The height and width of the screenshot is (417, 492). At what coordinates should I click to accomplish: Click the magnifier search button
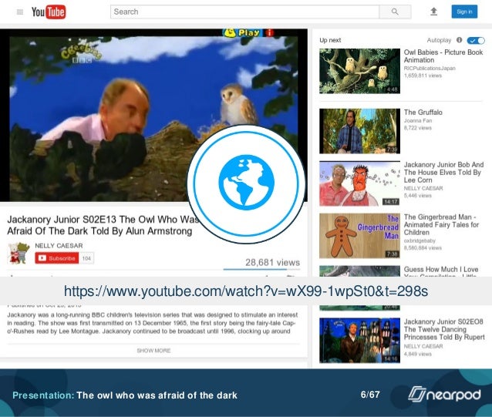[x=395, y=12]
